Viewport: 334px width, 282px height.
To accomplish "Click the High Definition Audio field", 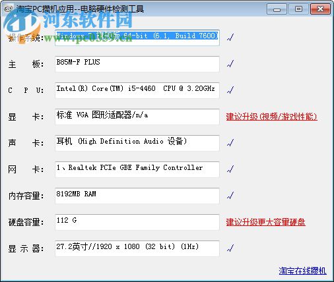I will click(x=137, y=143).
